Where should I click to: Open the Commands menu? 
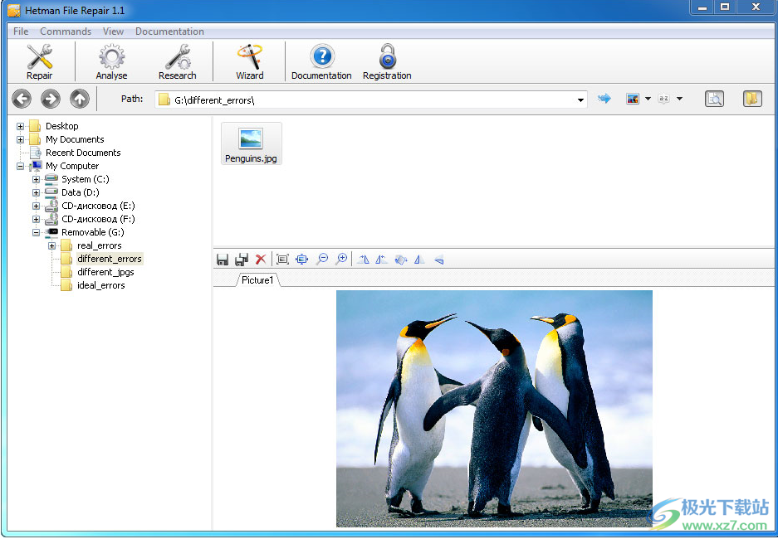coord(66,32)
